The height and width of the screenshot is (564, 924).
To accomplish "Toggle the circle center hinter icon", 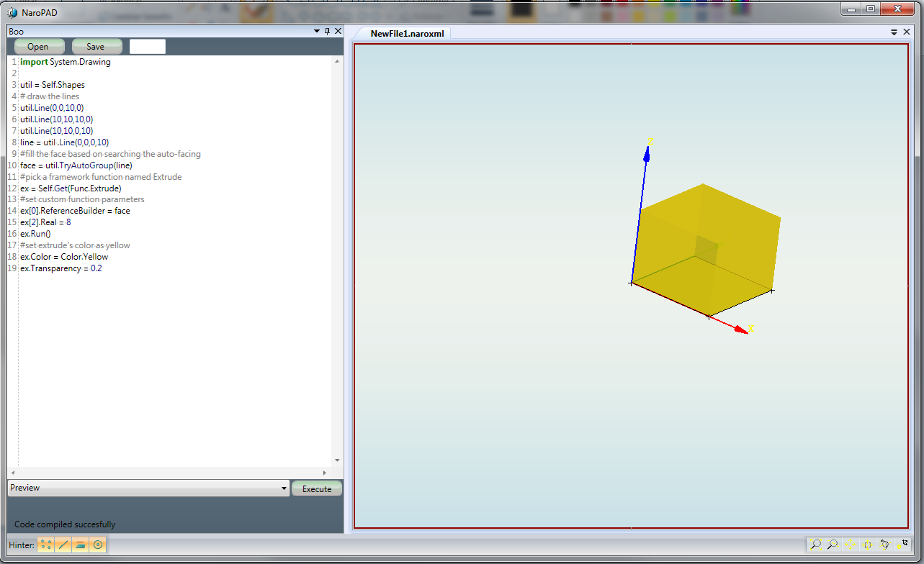I will [x=98, y=545].
